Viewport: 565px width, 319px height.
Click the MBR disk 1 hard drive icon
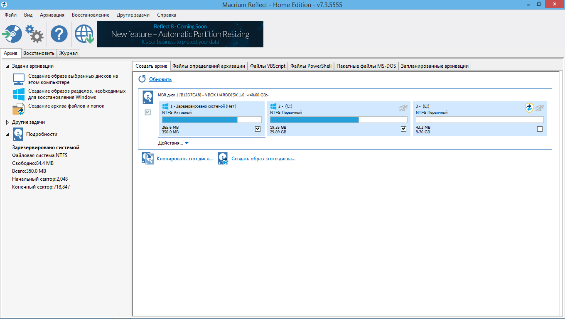pos(148,97)
